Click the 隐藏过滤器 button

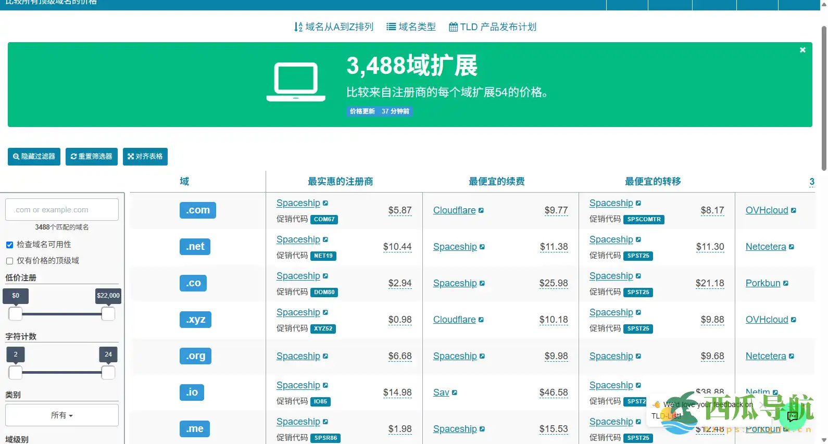tap(34, 157)
